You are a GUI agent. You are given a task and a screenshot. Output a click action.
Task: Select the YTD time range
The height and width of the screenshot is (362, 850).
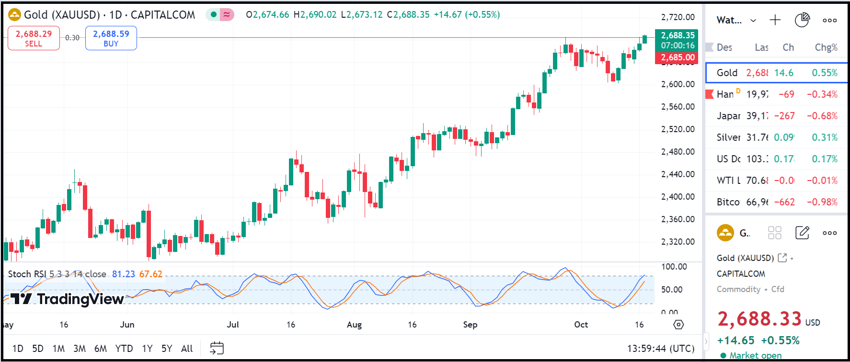click(124, 348)
